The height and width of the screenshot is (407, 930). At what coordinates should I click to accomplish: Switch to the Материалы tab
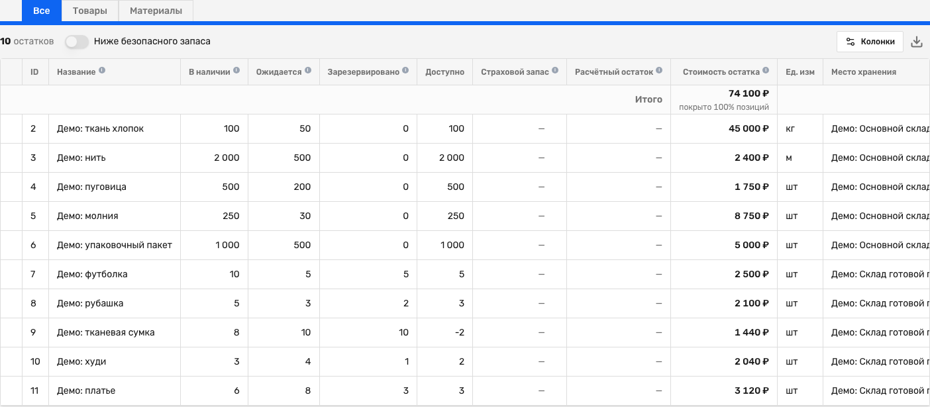156,11
